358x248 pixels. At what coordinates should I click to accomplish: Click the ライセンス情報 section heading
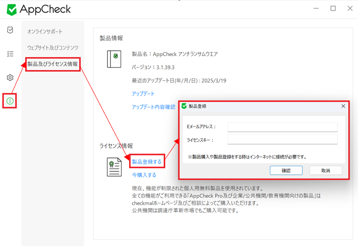pyautogui.click(x=116, y=146)
